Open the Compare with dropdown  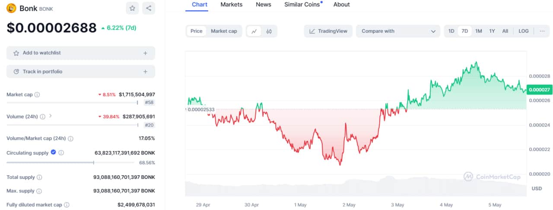click(398, 31)
